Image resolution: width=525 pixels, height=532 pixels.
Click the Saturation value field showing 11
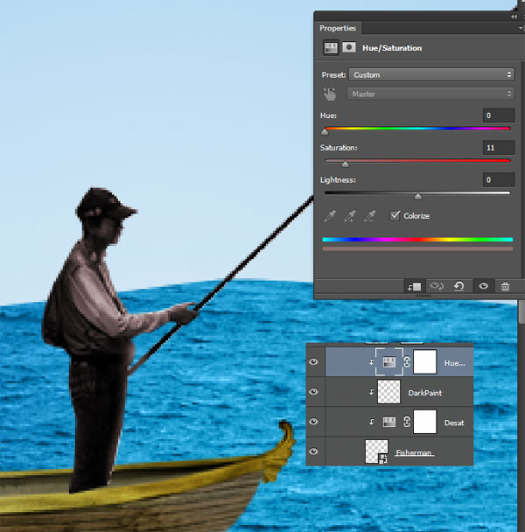(x=499, y=148)
